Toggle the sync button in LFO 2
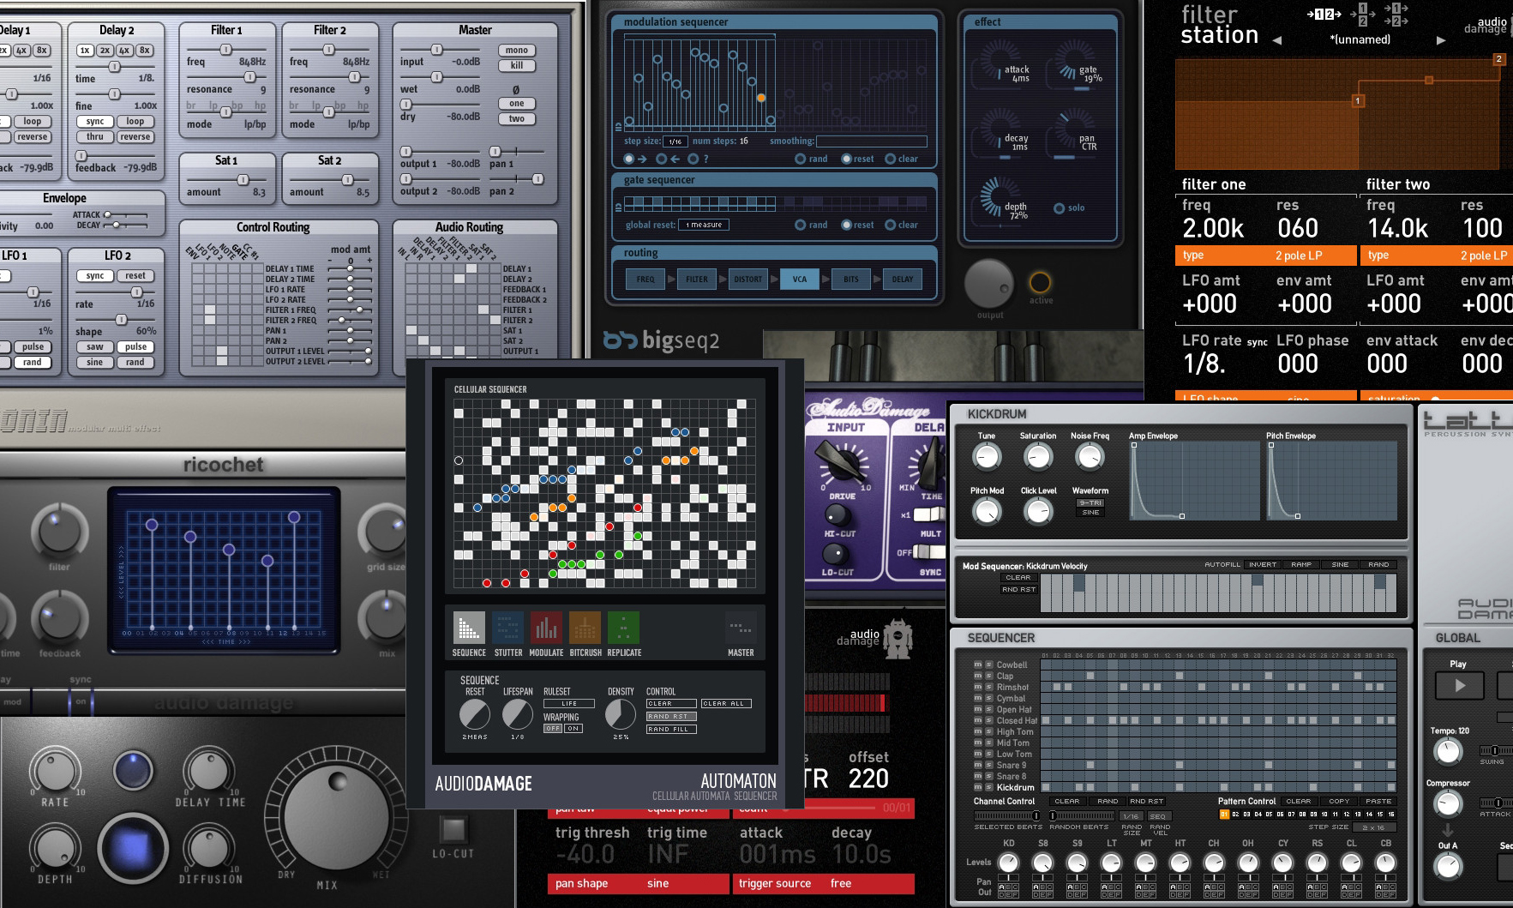 tap(95, 276)
